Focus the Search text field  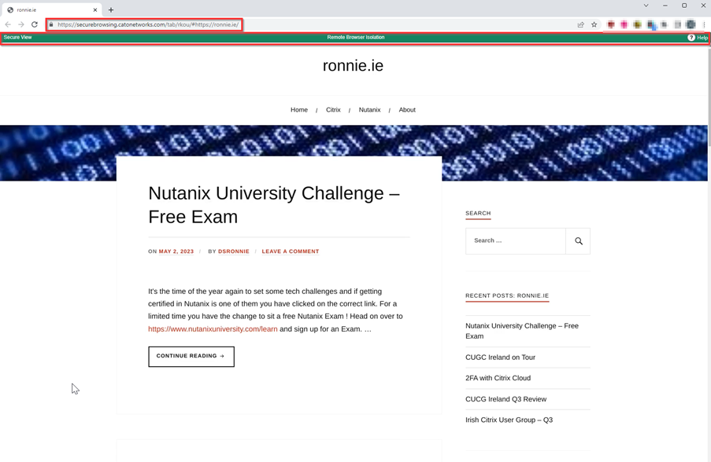point(516,241)
